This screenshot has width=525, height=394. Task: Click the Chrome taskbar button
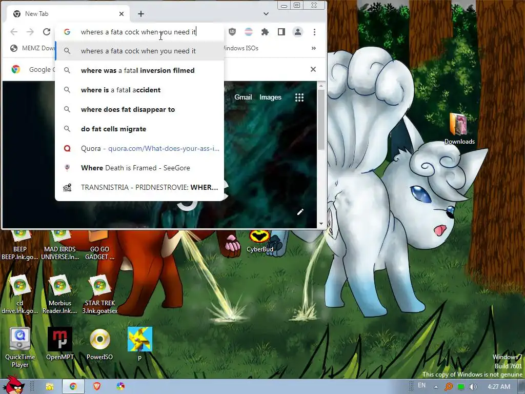pyautogui.click(x=73, y=387)
